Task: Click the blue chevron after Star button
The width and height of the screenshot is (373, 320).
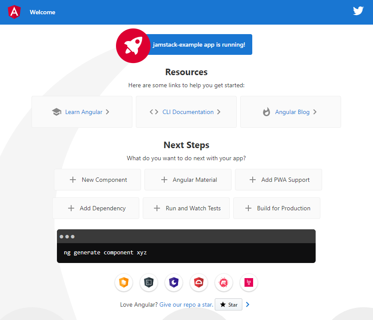Action: click(x=248, y=304)
